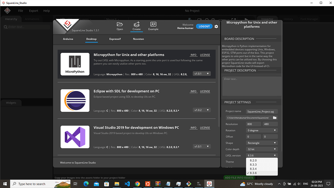Switch to the Espressif tab
This screenshot has height=188, width=334.
pyautogui.click(x=115, y=39)
